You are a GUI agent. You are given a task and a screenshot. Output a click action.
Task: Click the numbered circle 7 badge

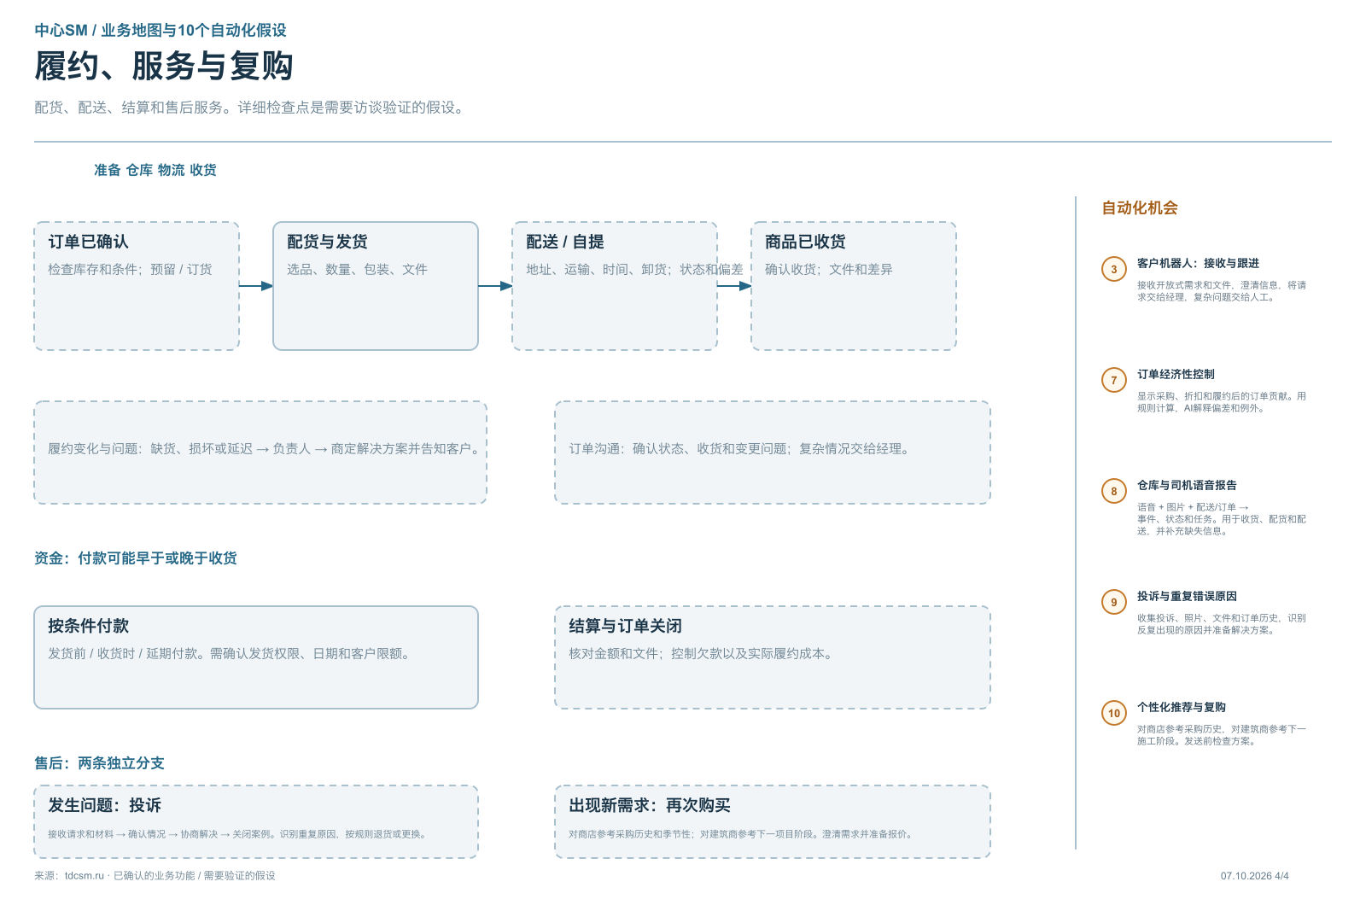1113,380
